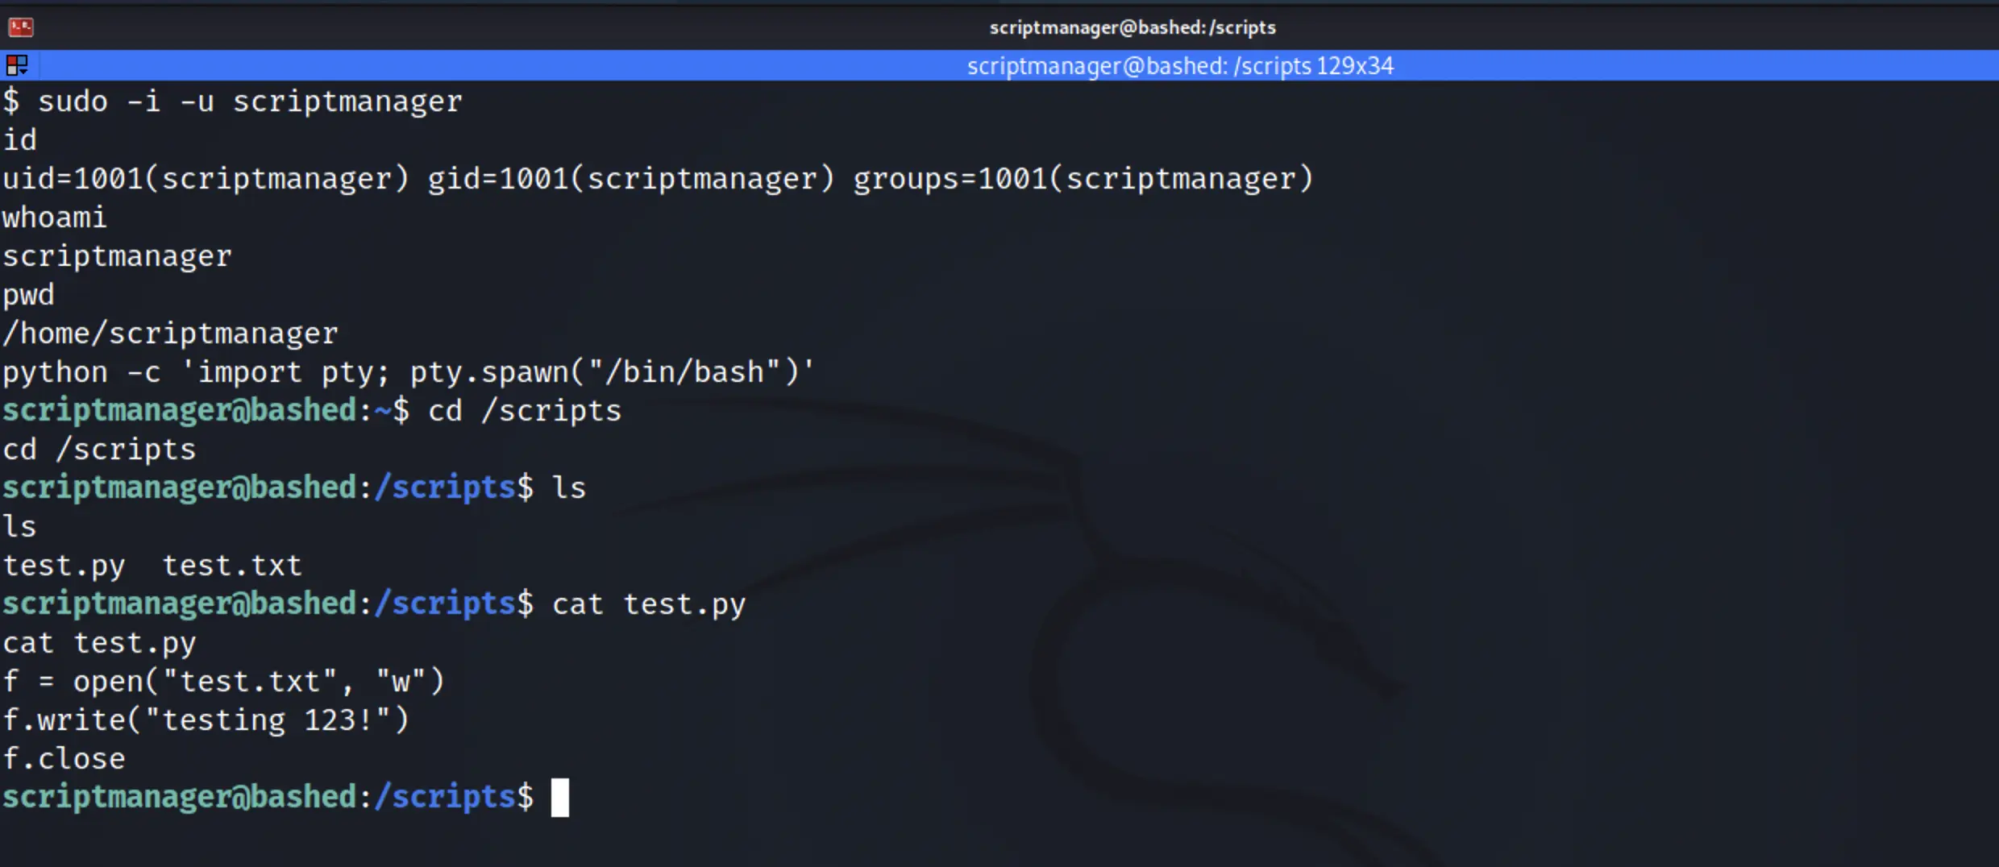Click cd /scripts after the first colored prompt
This screenshot has width=1999, height=867.
[x=525, y=411]
